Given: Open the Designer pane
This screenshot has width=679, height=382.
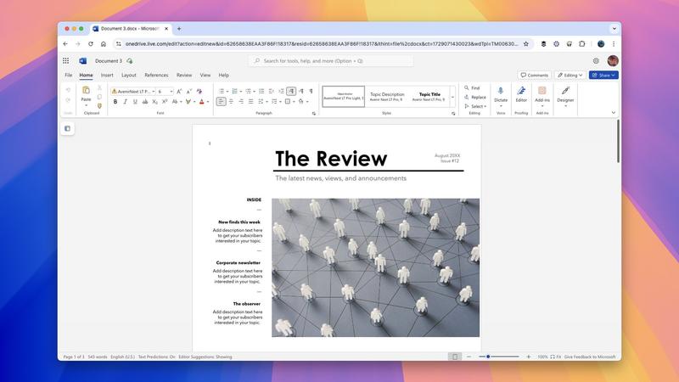Looking at the screenshot, I should click(565, 91).
